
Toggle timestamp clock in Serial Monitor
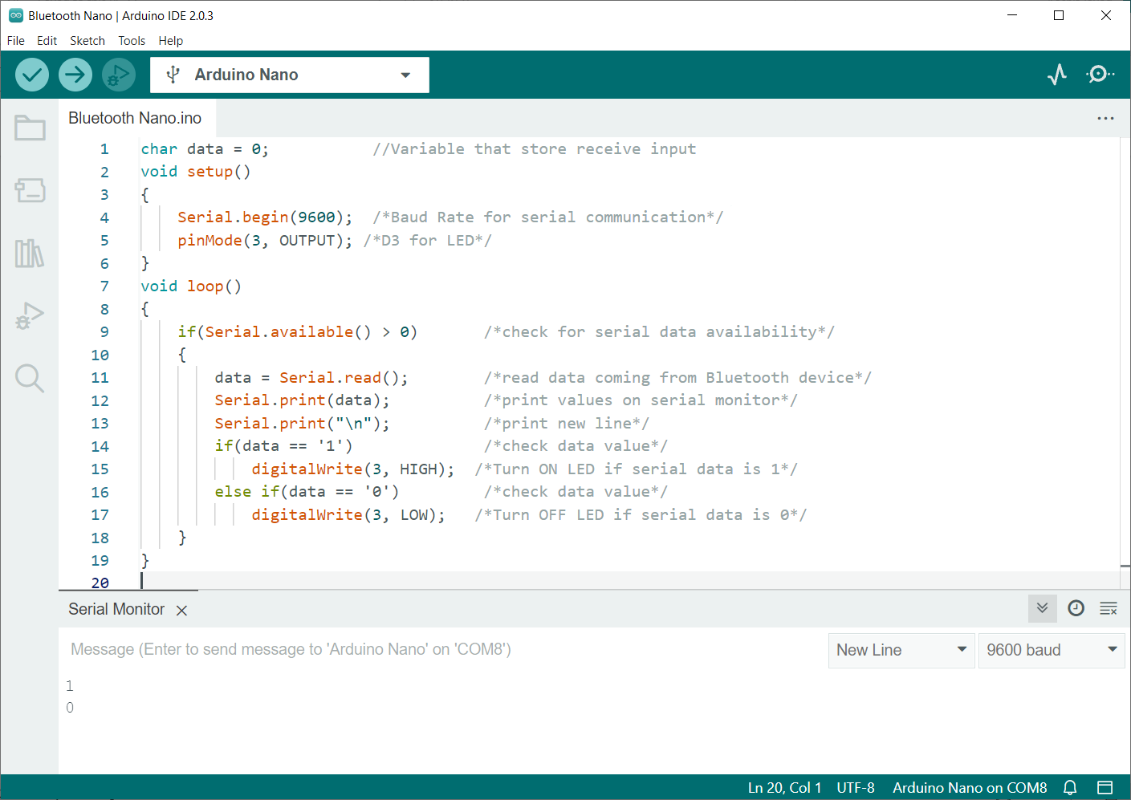pyautogui.click(x=1076, y=608)
